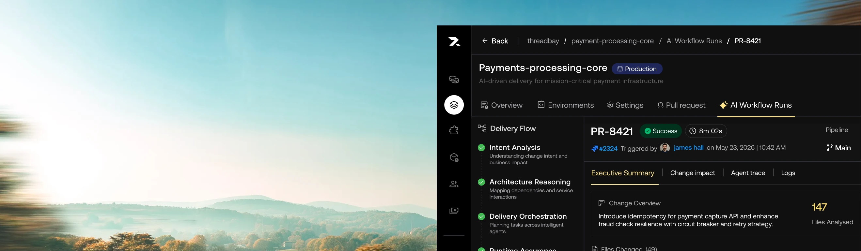The width and height of the screenshot is (861, 251).
Task: Click the app logo in the sidebar
Action: coord(454,41)
